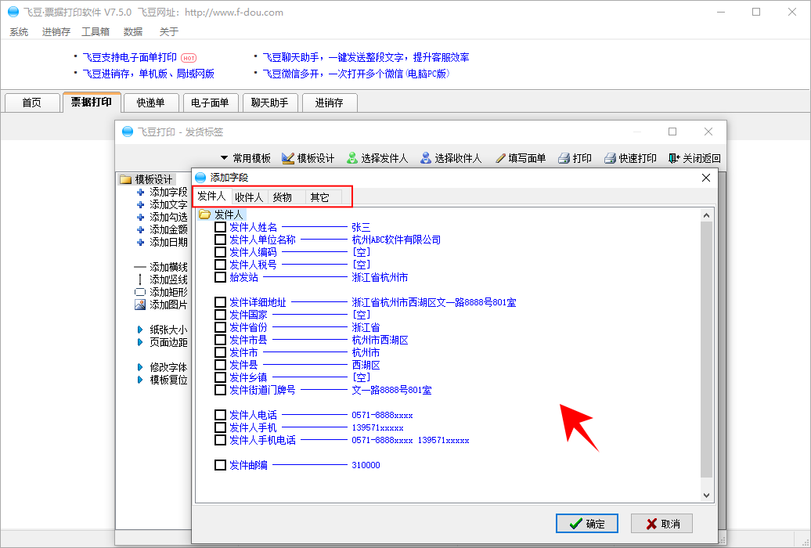Viewport: 811px width, 548px height.
Task: Click the 快速打印 printer icon
Action: tap(610, 158)
